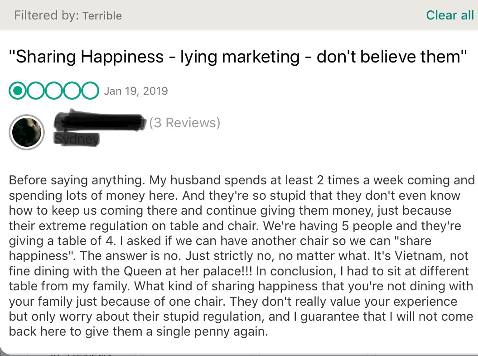Click the Jan 19, 2019 review date
This screenshot has width=478, height=356.
pyautogui.click(x=136, y=91)
